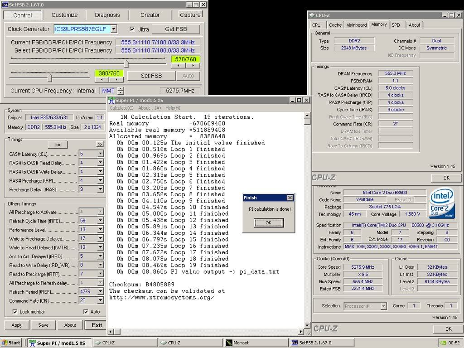Open the Performance Level dropdown
This screenshot has width=464, height=348.
[100, 229]
